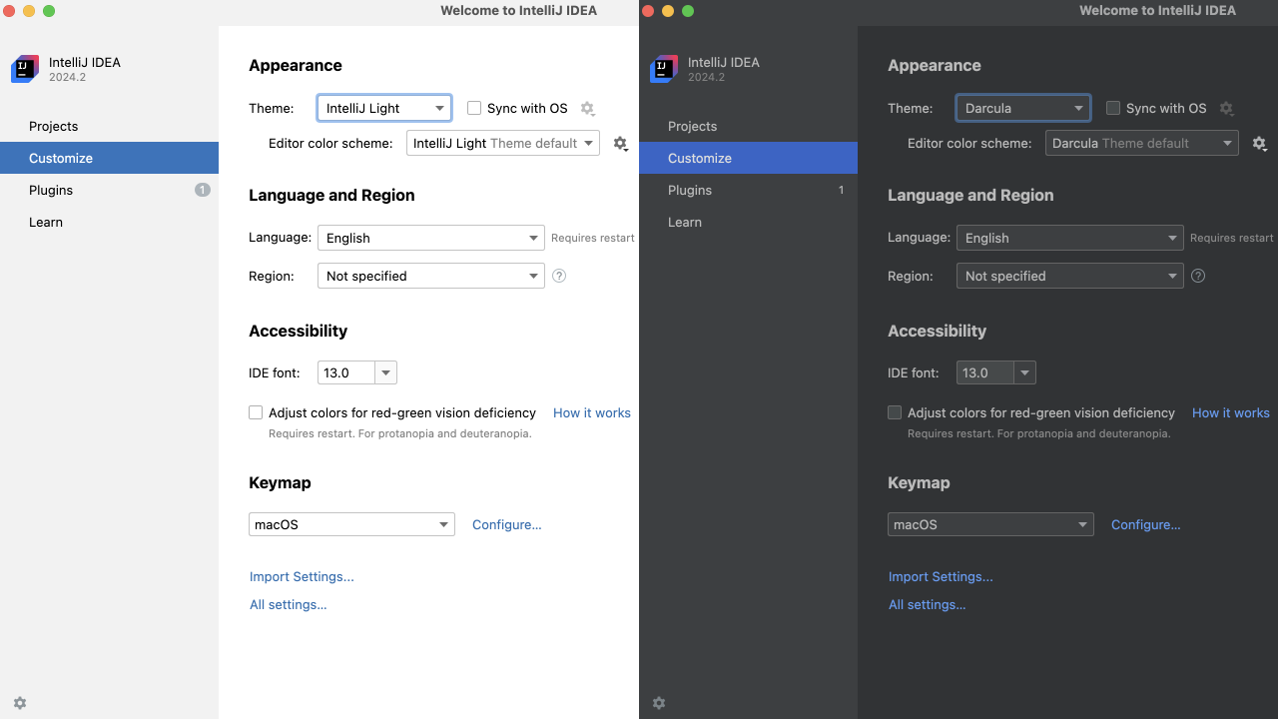The height and width of the screenshot is (719, 1278).
Task: Click Region help icon in light window
Action: pyautogui.click(x=559, y=276)
